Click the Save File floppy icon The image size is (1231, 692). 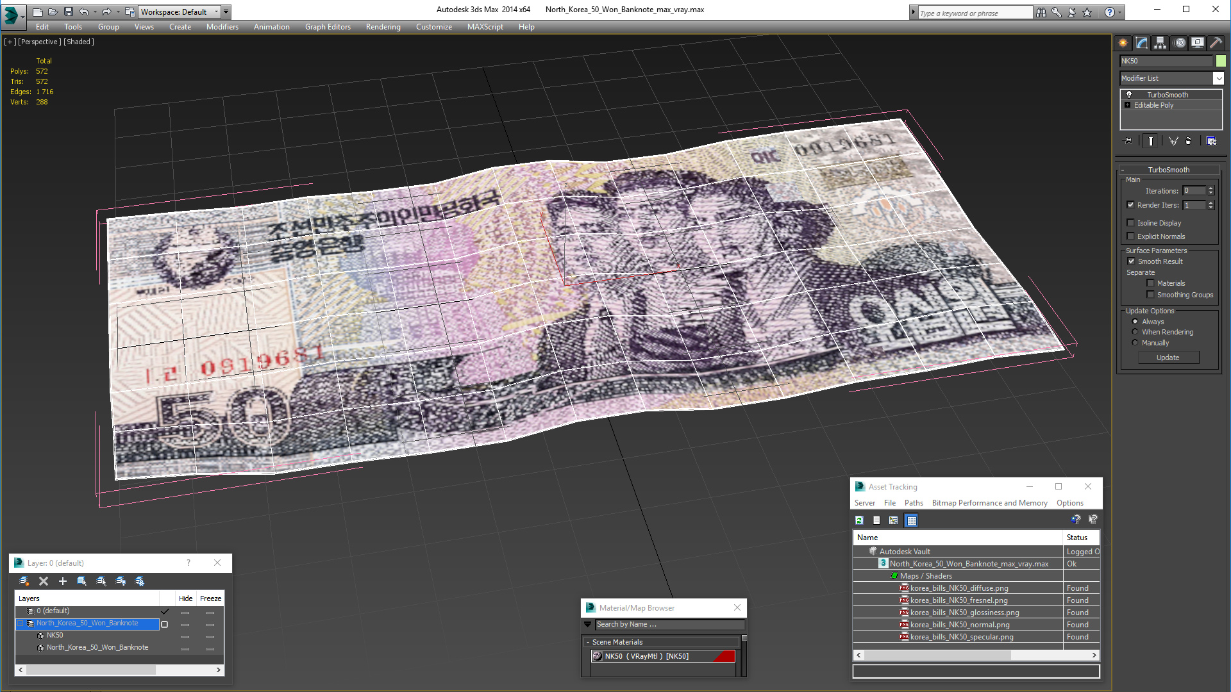(x=68, y=12)
